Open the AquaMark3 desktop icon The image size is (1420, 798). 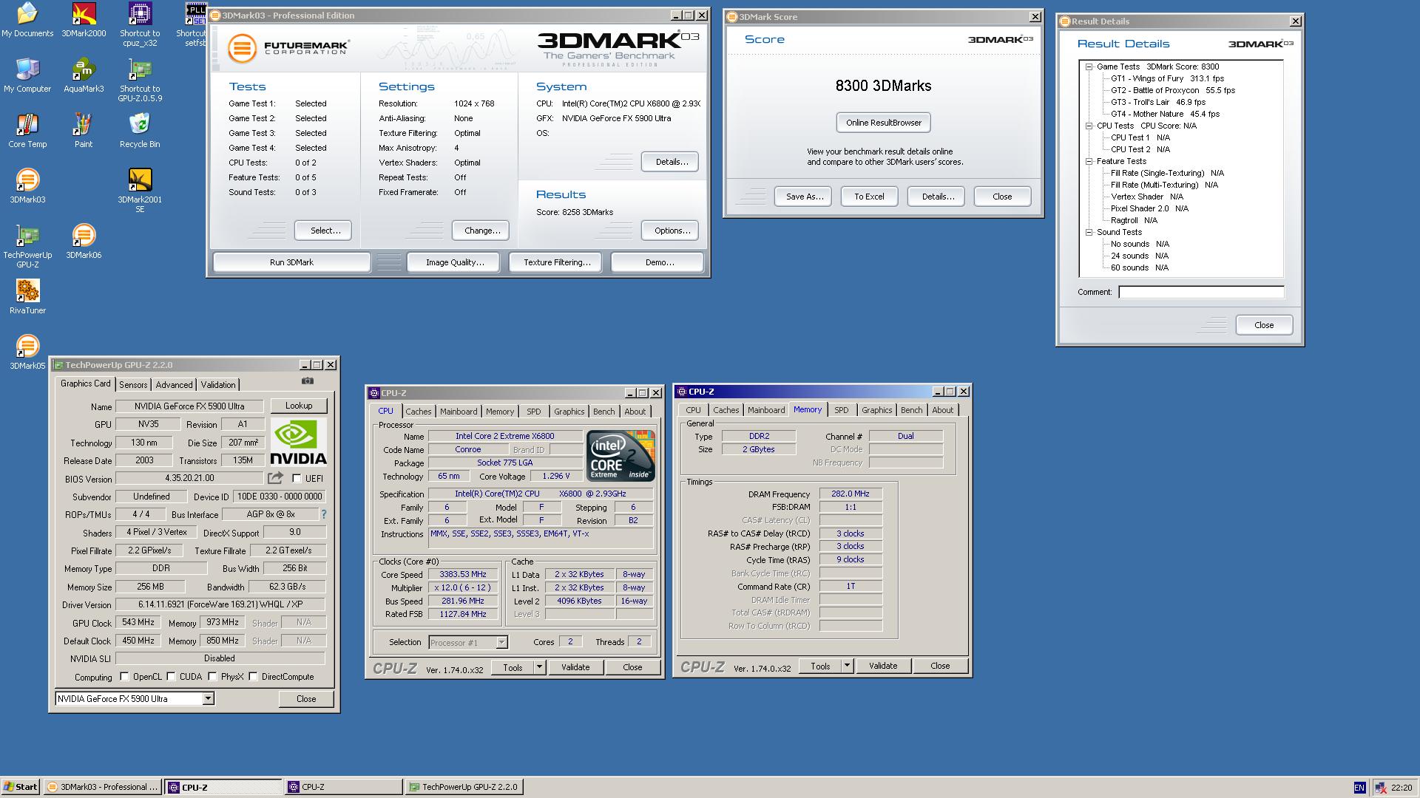(x=84, y=76)
